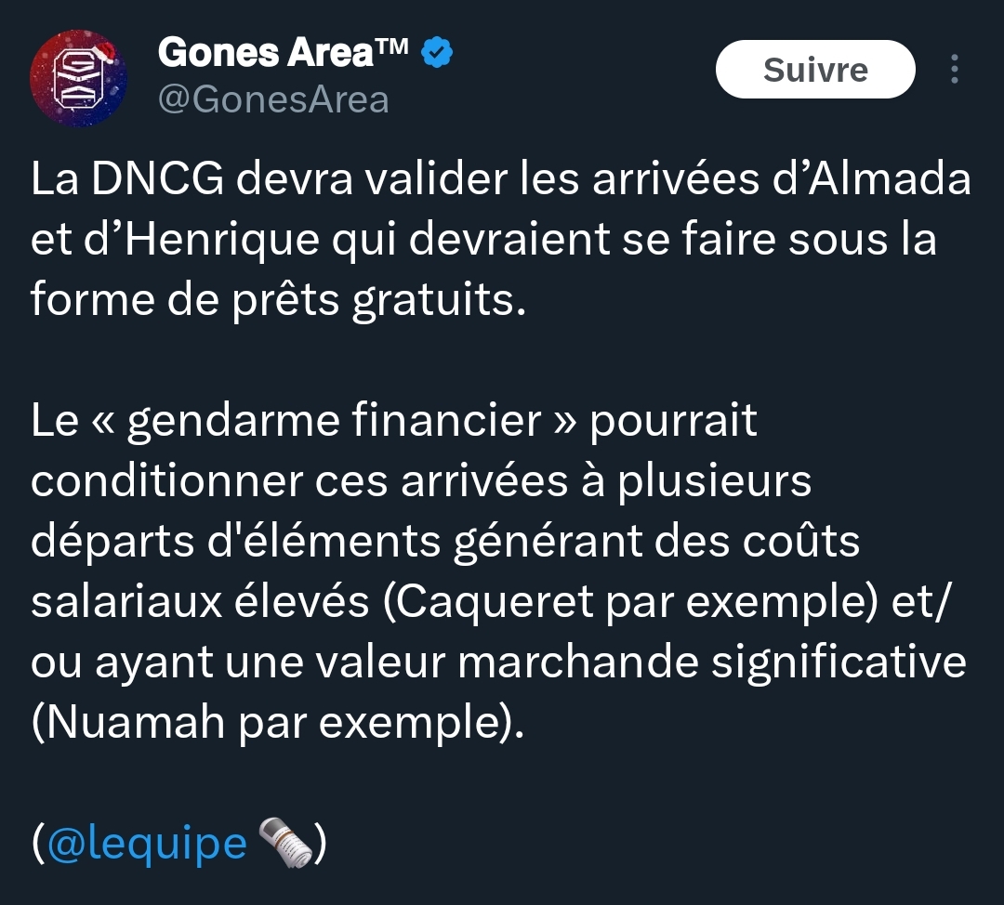Click the rolled newspaper emoji

click(285, 842)
